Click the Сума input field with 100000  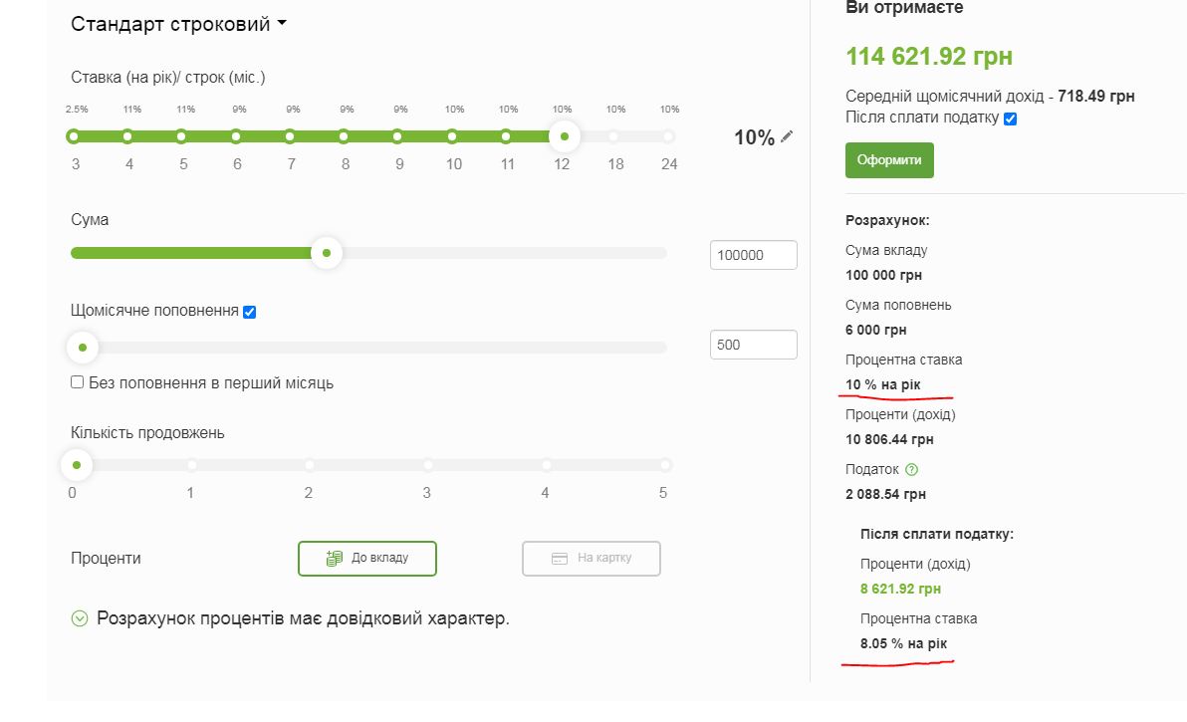[754, 255]
